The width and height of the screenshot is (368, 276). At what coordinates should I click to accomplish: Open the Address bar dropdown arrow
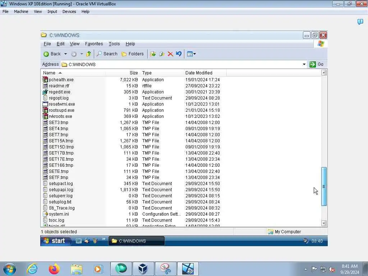point(304,64)
